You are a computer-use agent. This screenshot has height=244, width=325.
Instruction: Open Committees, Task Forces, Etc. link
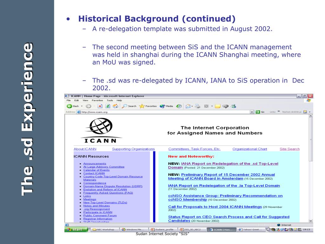[x=195, y=149]
